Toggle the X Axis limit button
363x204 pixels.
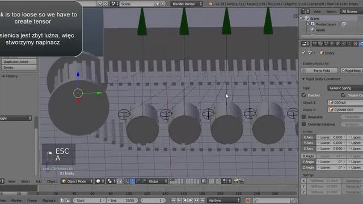pyautogui.click(x=308, y=137)
